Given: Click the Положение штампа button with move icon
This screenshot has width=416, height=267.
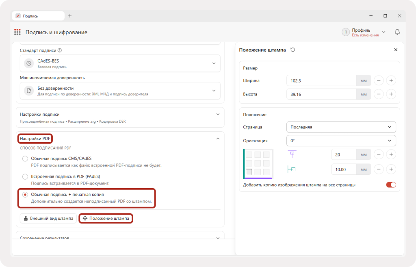Looking at the screenshot, I should tap(106, 218).
